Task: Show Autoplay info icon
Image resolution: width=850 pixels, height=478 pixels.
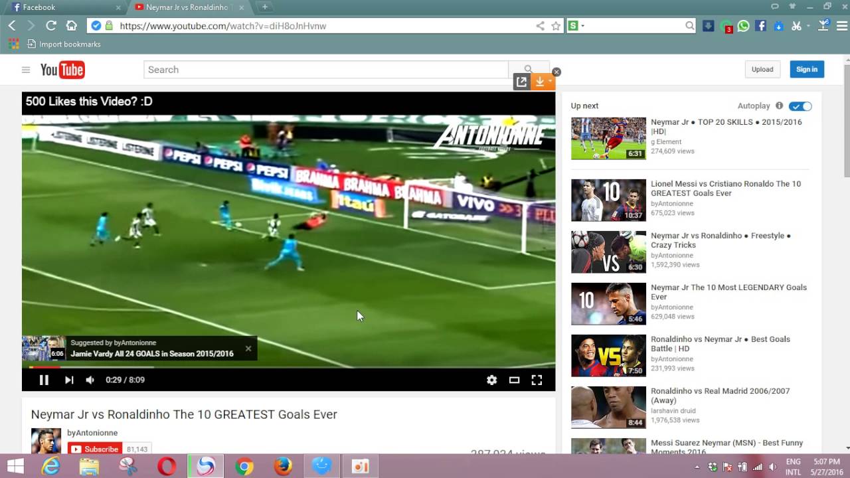Action: (779, 106)
